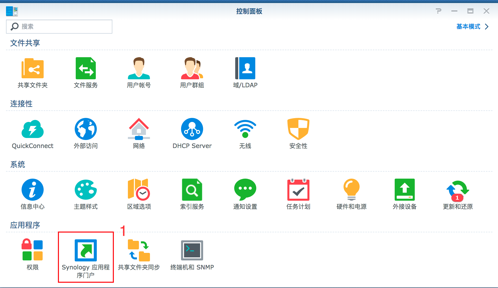
Task: Close the 控制面板 window
Action: point(486,11)
